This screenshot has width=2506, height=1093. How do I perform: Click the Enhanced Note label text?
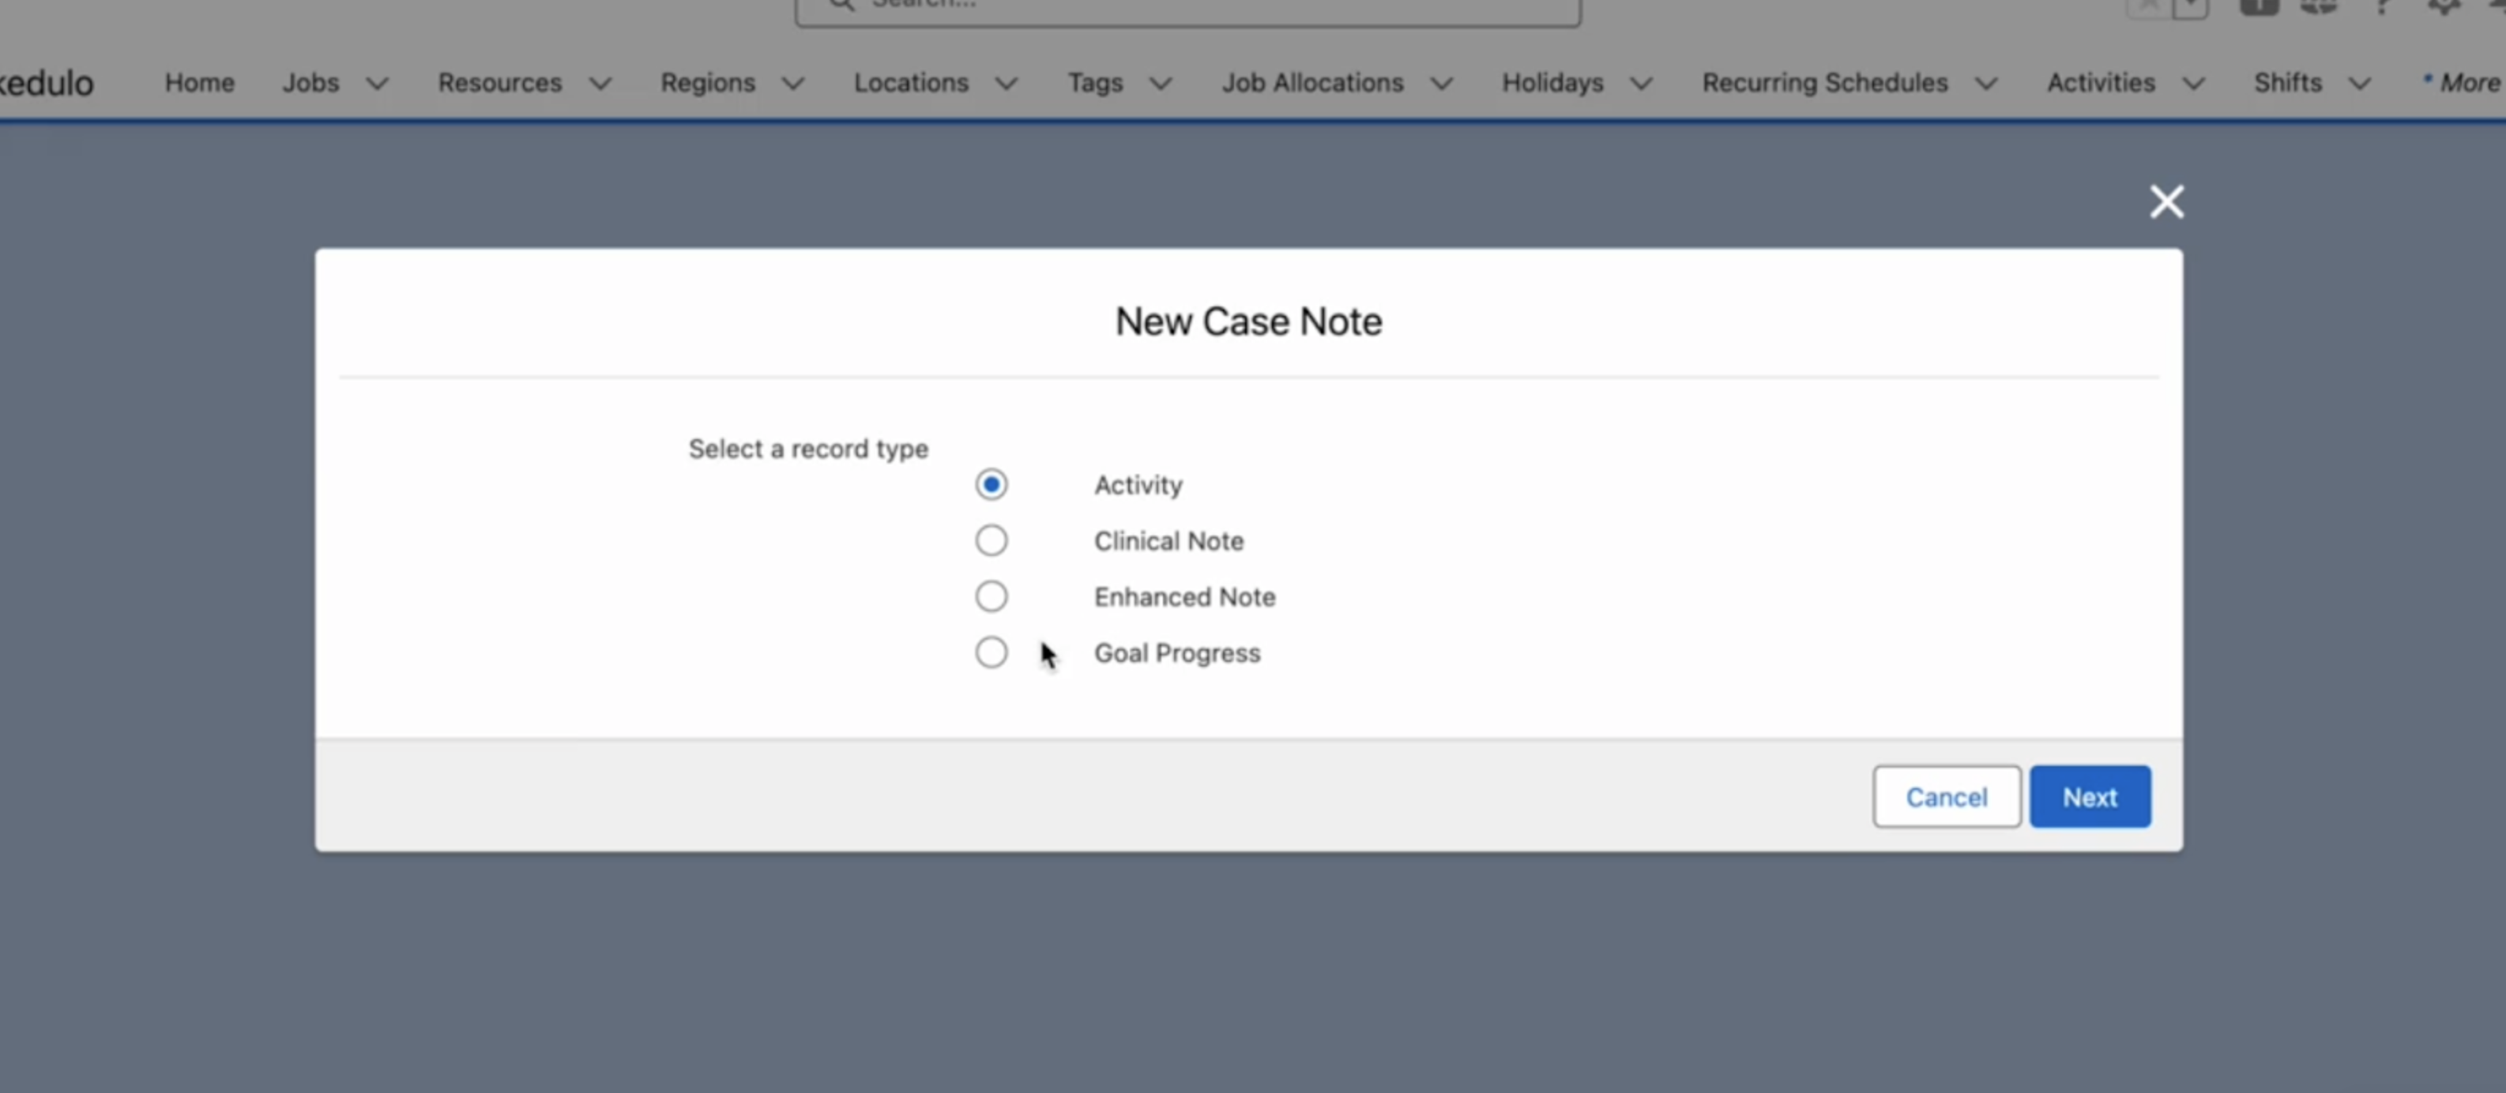click(x=1184, y=596)
